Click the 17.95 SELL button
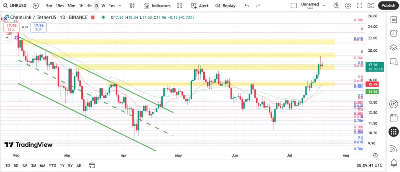The image size is (400, 172). [x=11, y=28]
